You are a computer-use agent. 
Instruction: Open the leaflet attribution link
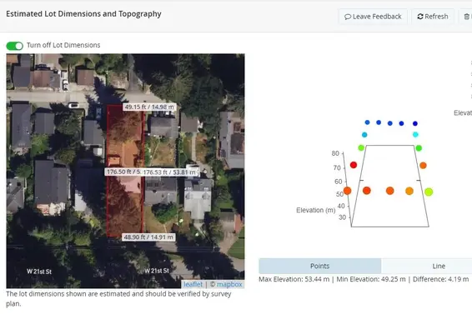(x=193, y=284)
